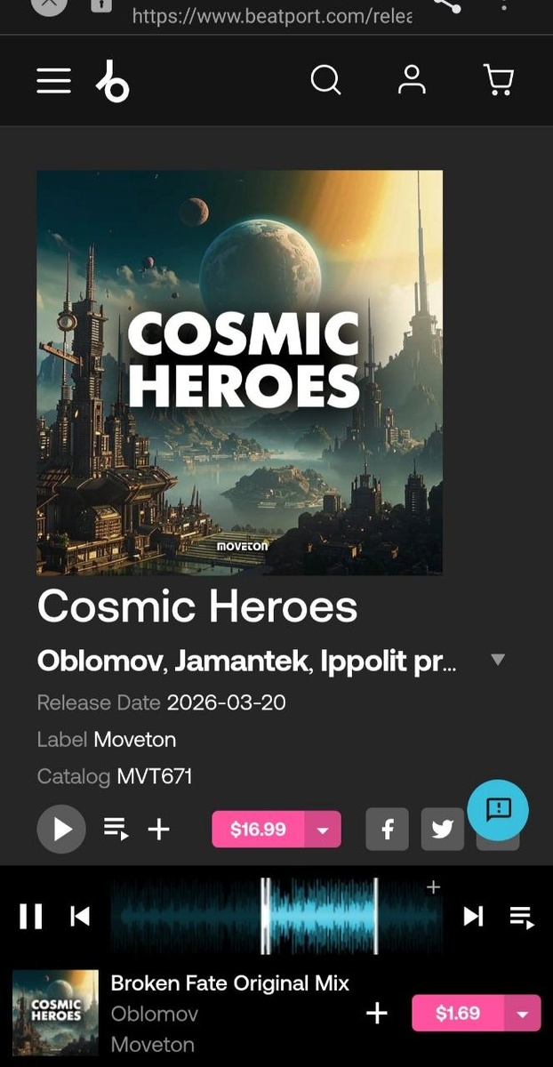
Task: Buy release for $16.99
Action: coord(258,830)
